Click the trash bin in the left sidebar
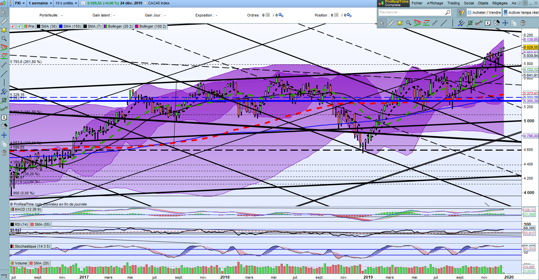Screen dimensions: 539x280 click(x=4, y=153)
